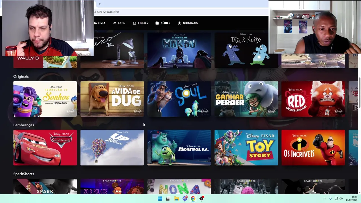361x203 pixels.
Task: Click the Originais row heading
Action: 21,76
